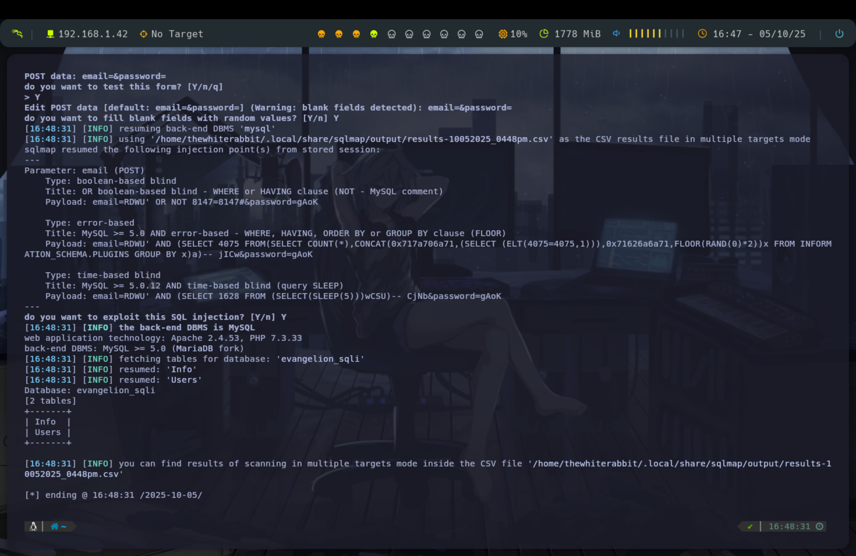Screen dimensions: 856x556
Task: Click the home directory prompt segment
Action: click(x=59, y=527)
